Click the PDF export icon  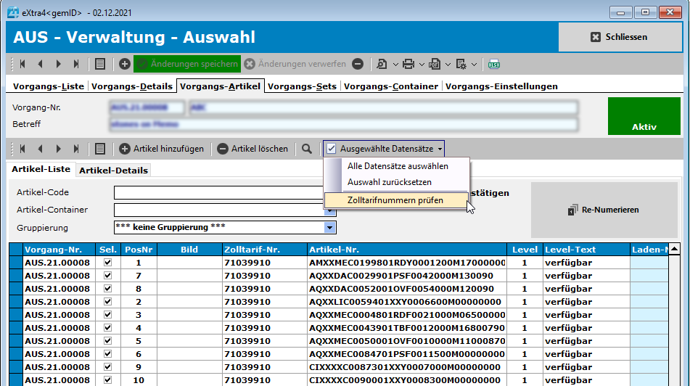pos(435,64)
